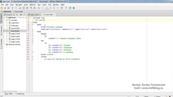The width and height of the screenshot is (173, 97).
Task: Close the page-2.html editor tab
Action: pyautogui.click(x=40, y=15)
